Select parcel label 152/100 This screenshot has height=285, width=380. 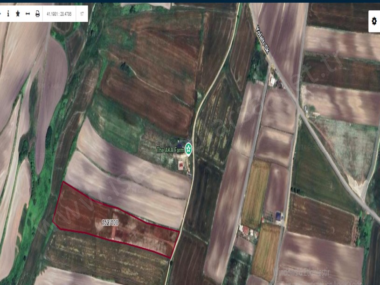(x=110, y=223)
